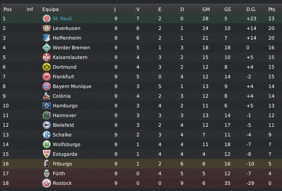Click the GM goals scored header
The image size is (282, 191).
(206, 9)
